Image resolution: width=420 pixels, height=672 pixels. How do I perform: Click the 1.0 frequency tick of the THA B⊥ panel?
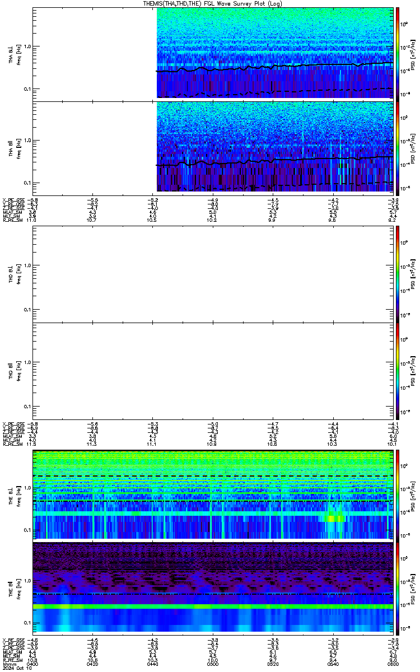click(x=27, y=46)
